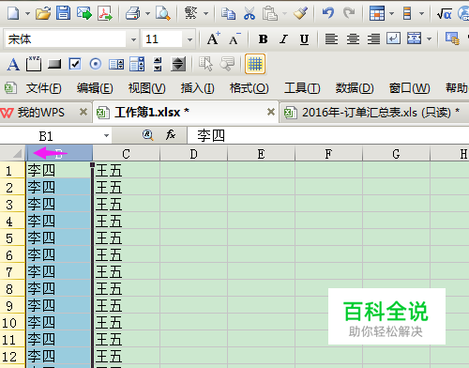Insert formula with square root alpha icon
The image size is (469, 368).
click(445, 13)
